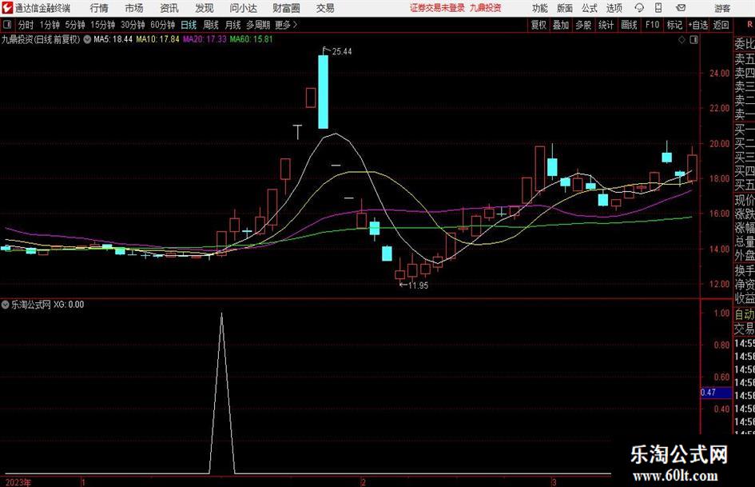Switch to 周线 weekly chart
This screenshot has width=755, height=487.
coord(211,25)
